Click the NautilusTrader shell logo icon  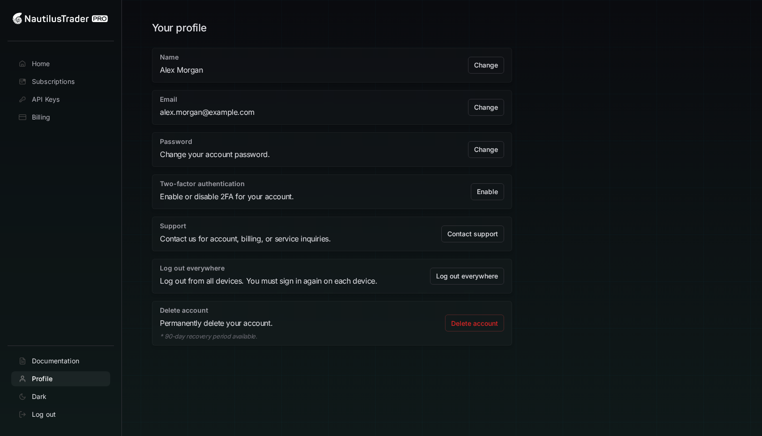pos(17,19)
